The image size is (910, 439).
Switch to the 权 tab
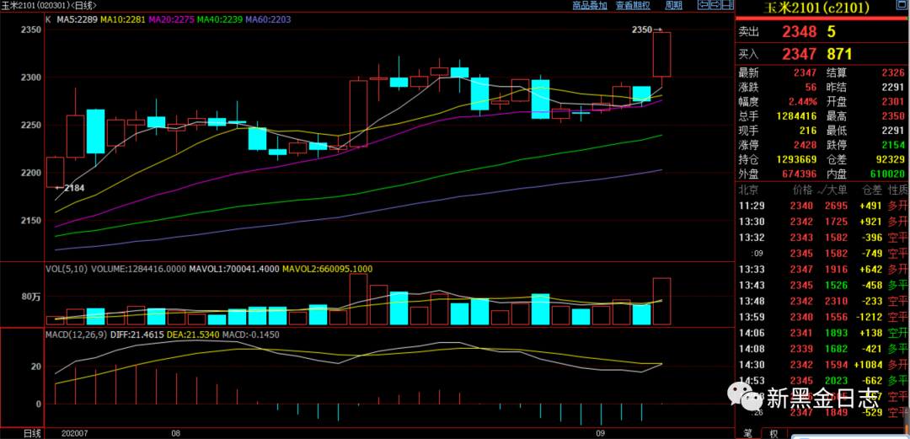point(773,433)
